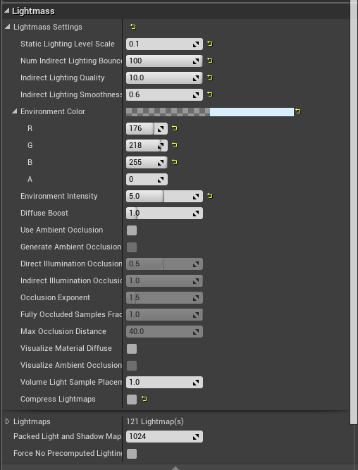Reset Num Indirect Lighting Bounces to default
The height and width of the screenshot is (470, 358).
210,61
